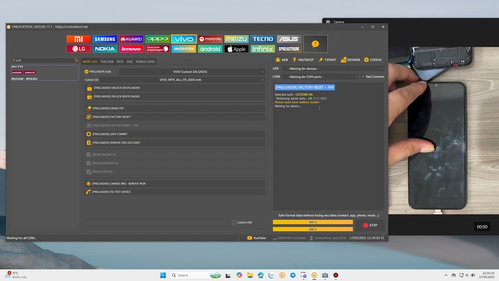499x281 pixels.
Task: Click [PRELOADER] FACTORY RESET button
Action: pos(175,117)
